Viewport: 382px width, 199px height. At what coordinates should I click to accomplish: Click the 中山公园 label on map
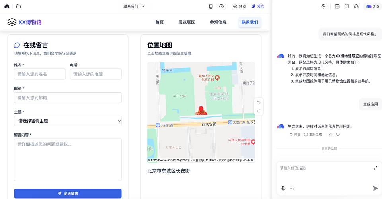[180, 96]
